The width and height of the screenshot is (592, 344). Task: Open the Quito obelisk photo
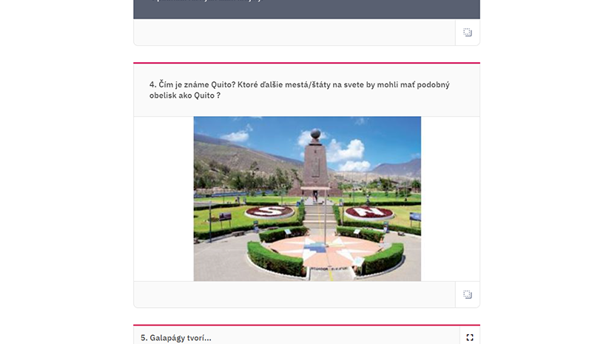click(307, 198)
